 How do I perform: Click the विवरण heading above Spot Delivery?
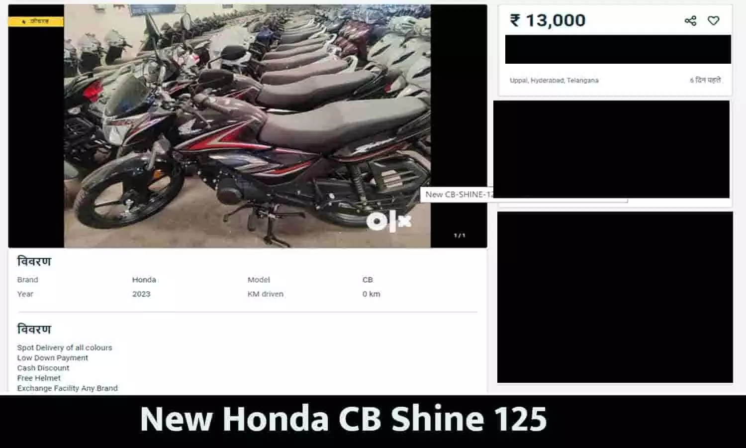[x=34, y=329]
